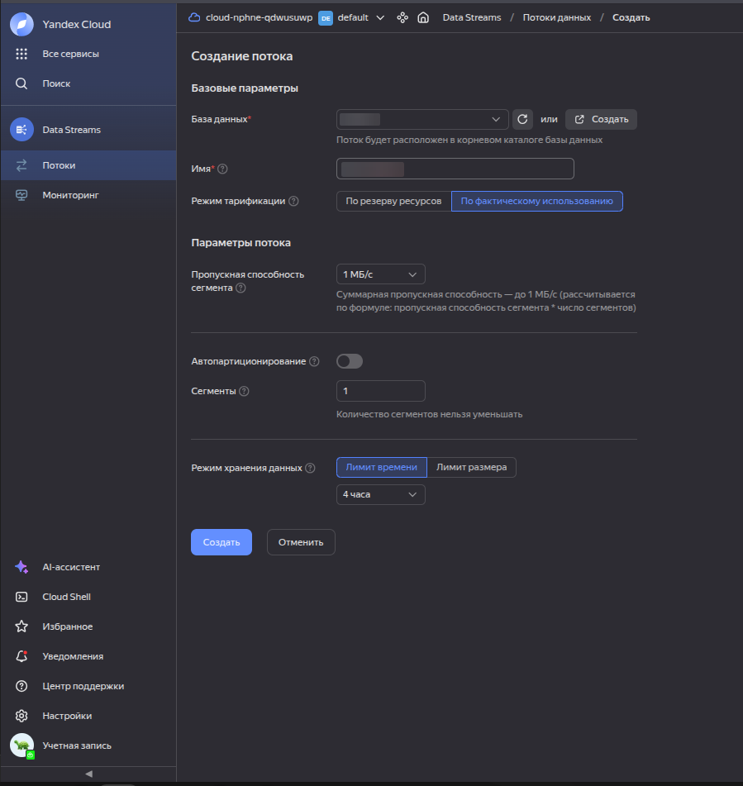Expand the default folder selector chevron
Viewport: 743px width, 786px height.
tap(380, 17)
